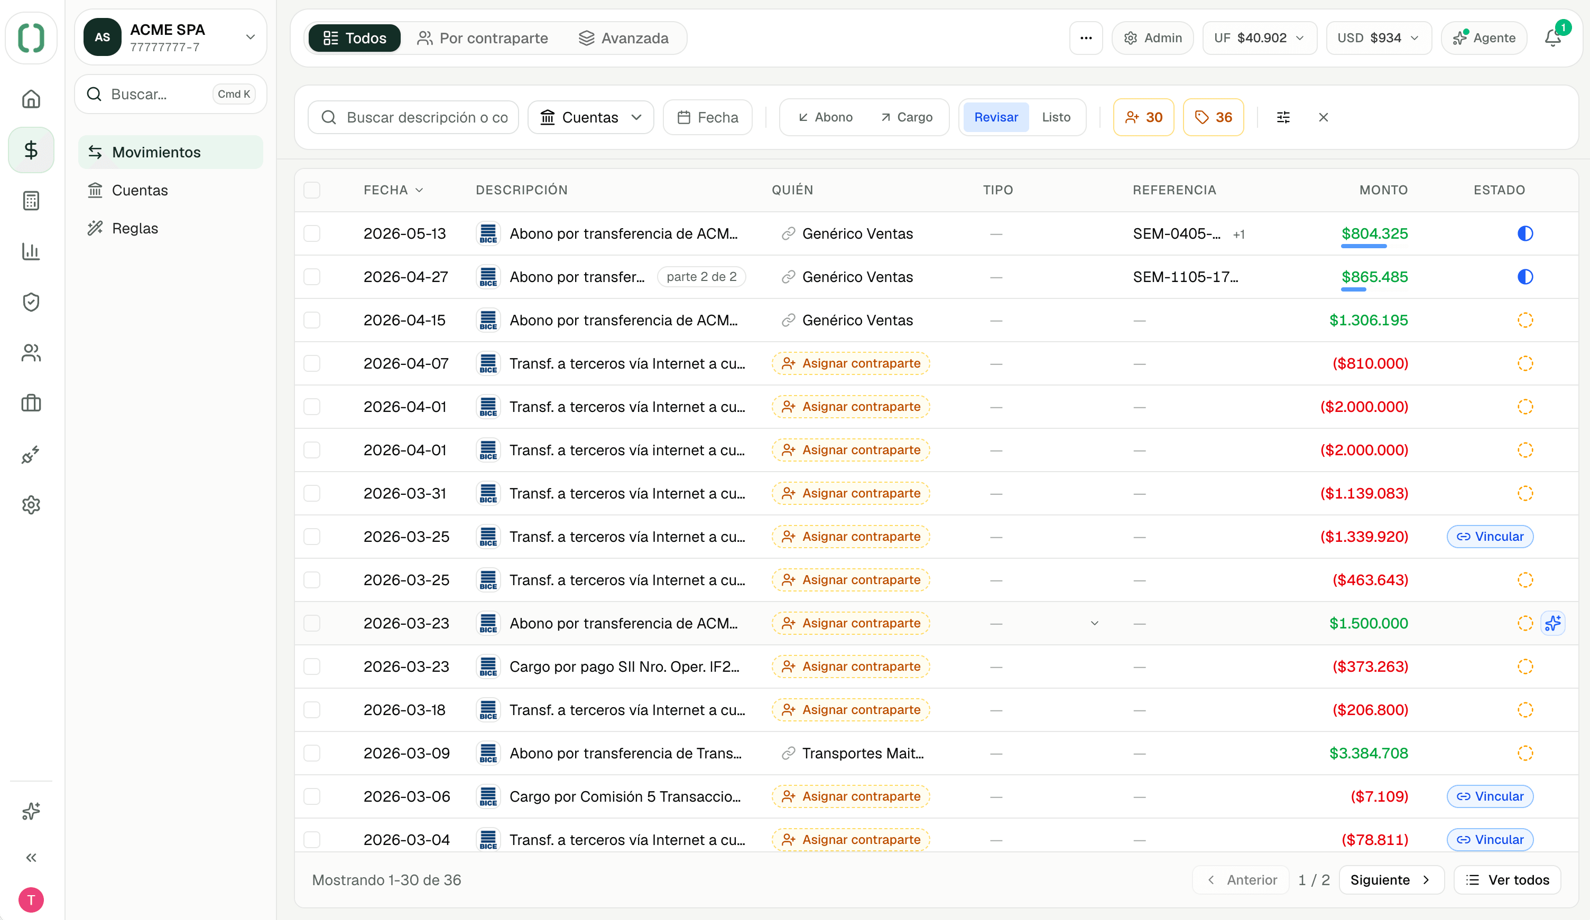
Task: Open the gear settings sidebar icon
Action: 31,505
